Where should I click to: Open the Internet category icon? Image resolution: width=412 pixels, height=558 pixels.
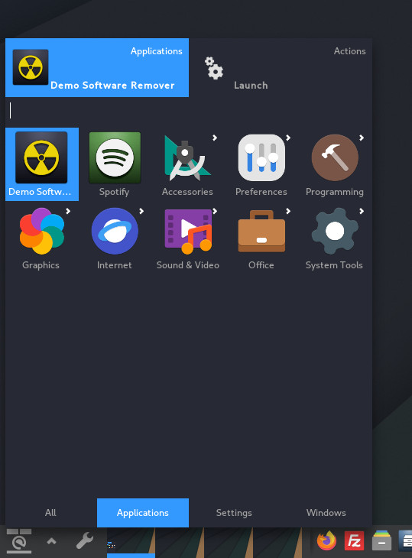coord(115,231)
